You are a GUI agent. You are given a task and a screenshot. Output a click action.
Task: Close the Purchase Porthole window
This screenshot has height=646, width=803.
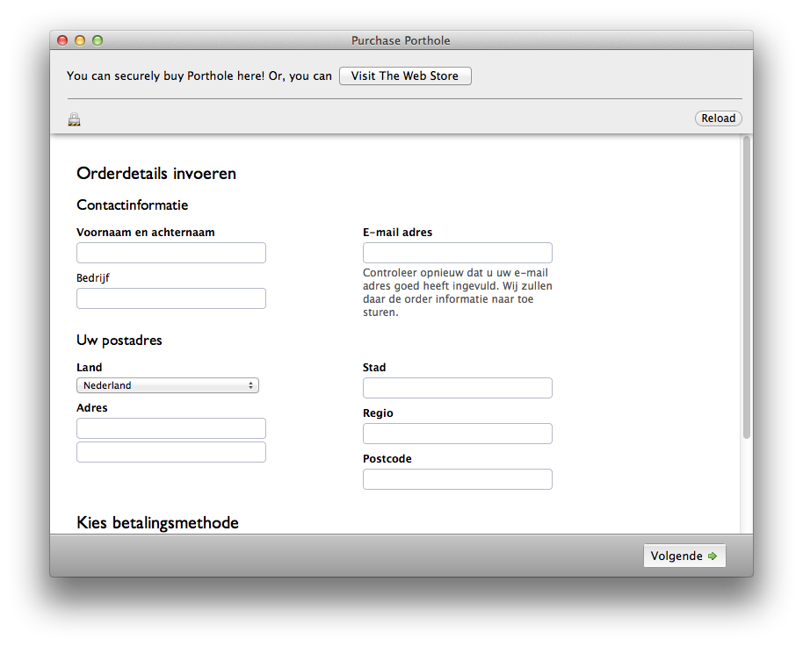point(62,40)
